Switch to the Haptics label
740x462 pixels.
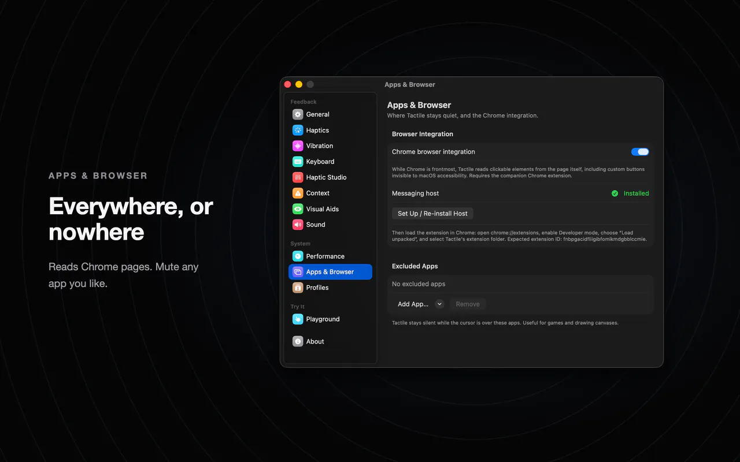point(317,131)
